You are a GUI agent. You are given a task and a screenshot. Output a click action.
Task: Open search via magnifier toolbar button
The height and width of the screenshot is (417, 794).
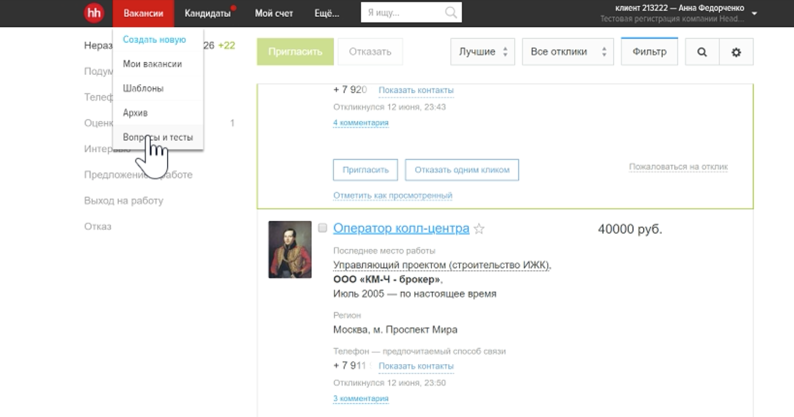702,52
